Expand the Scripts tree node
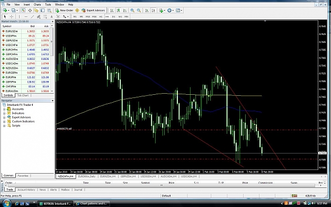This screenshot has width=331, height=207. (4, 125)
